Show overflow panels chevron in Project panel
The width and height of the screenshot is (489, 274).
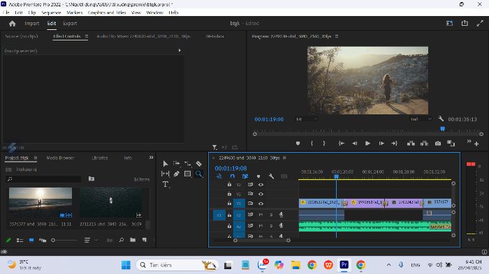(152, 158)
